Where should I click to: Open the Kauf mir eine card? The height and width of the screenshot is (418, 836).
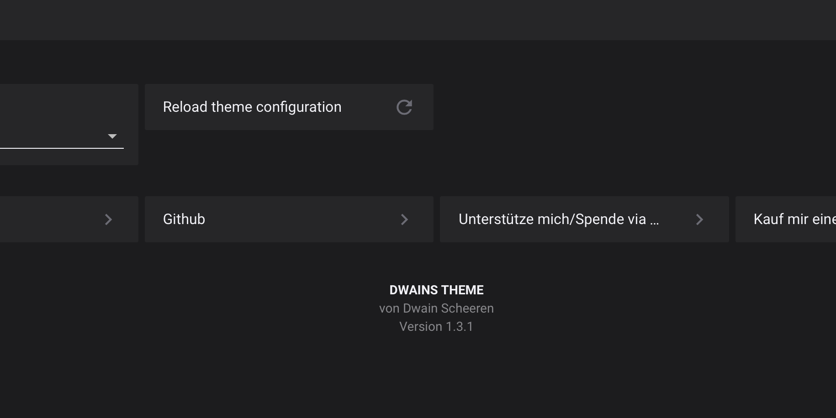coord(794,219)
